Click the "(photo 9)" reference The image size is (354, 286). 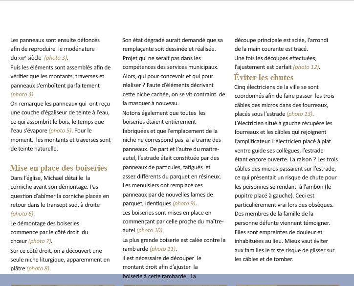(x=184, y=203)
